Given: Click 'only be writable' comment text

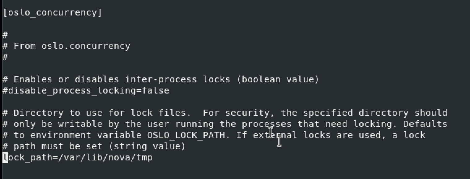Looking at the screenshot, I should (x=58, y=124).
